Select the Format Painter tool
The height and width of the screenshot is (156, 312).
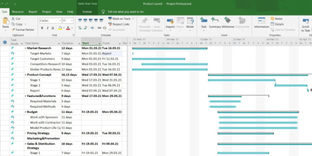click(x=23, y=30)
